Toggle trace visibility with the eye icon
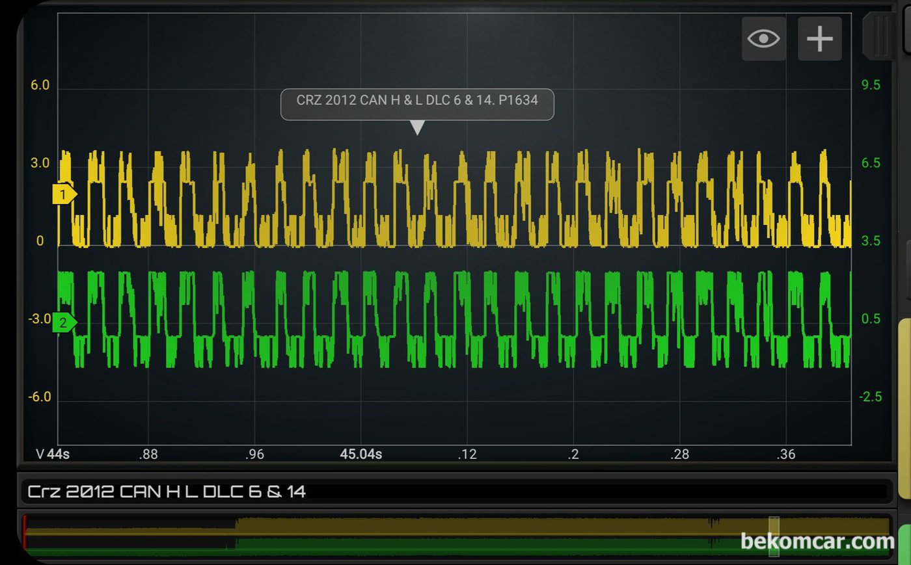The height and width of the screenshot is (565, 911). pos(763,39)
